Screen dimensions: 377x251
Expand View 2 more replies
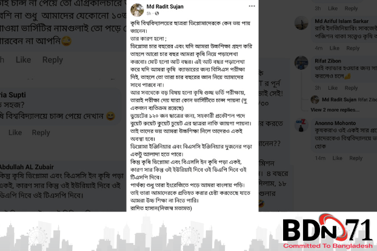335,110
